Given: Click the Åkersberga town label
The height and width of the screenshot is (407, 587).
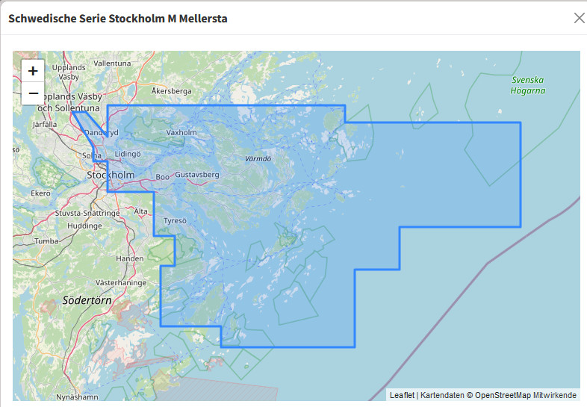Looking at the screenshot, I should click(172, 91).
